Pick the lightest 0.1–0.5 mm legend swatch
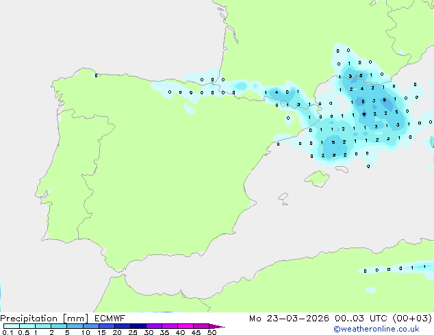The image size is (434, 335). 12,326
